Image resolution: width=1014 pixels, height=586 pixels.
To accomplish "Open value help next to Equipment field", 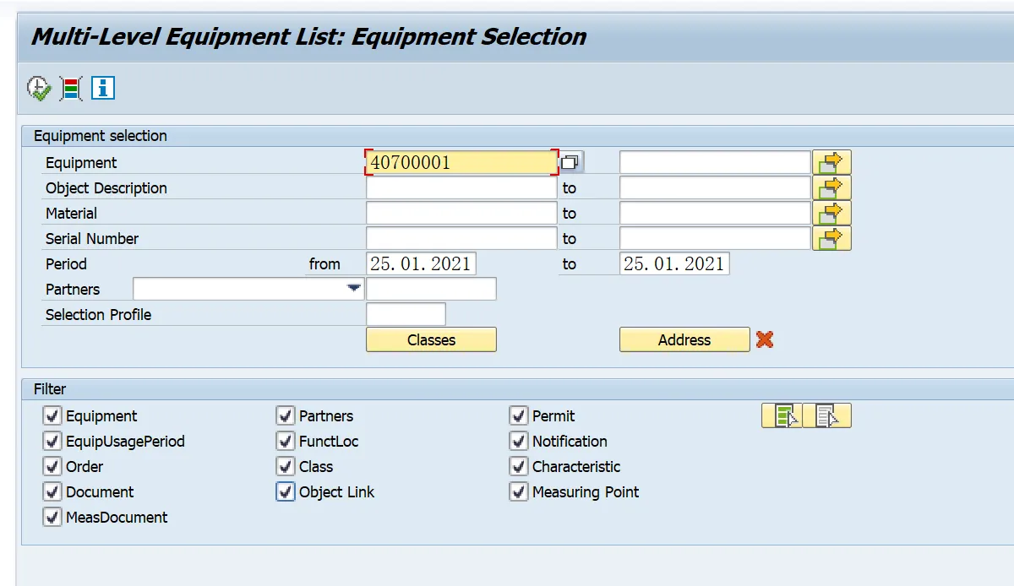I will point(571,162).
